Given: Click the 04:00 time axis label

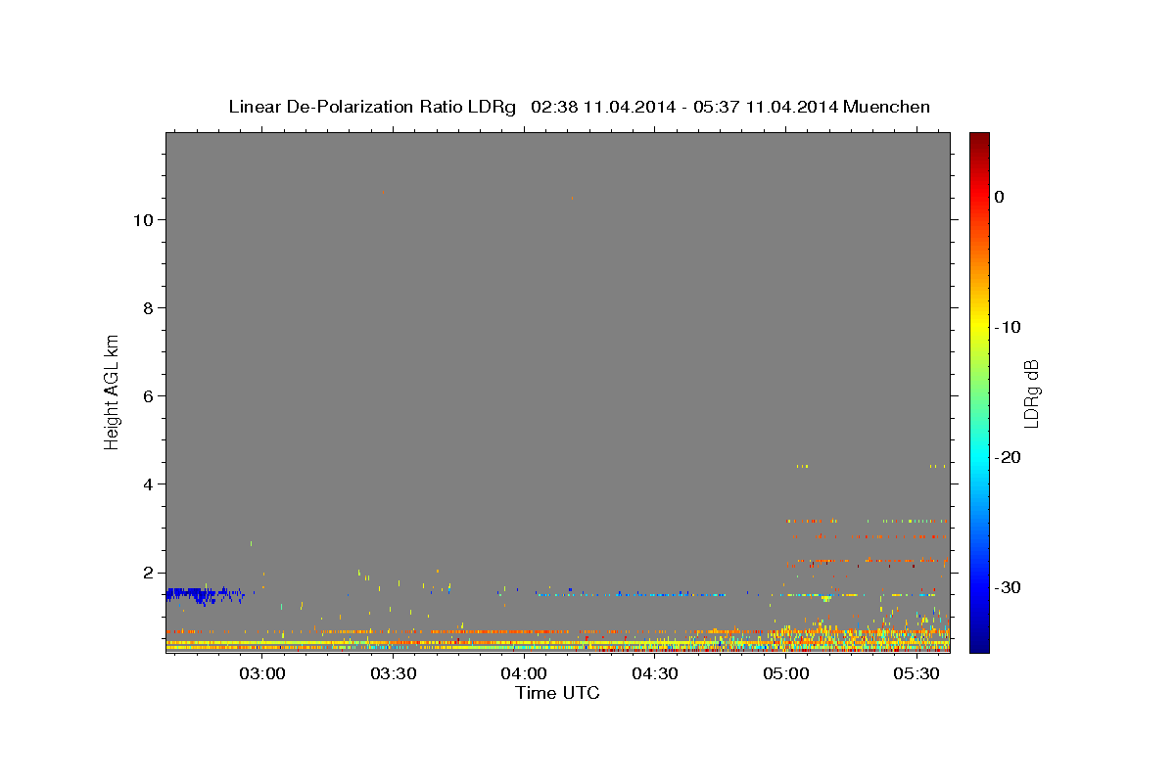Looking at the screenshot, I should pos(524,673).
